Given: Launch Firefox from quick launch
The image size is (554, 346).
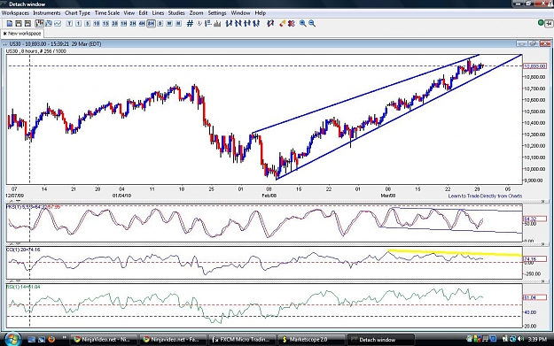Looking at the screenshot, I should point(51,339).
